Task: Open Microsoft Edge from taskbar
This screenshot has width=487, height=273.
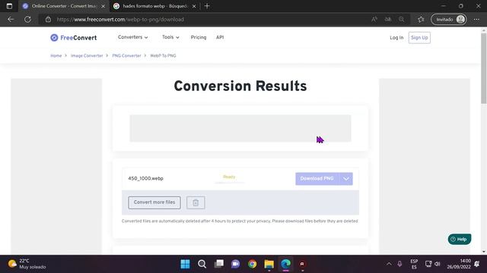Action: [286, 264]
